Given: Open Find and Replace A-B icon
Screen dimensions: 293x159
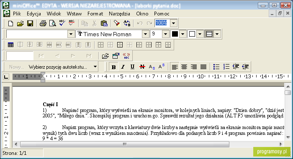Looking at the screenshot, I should (127, 23).
